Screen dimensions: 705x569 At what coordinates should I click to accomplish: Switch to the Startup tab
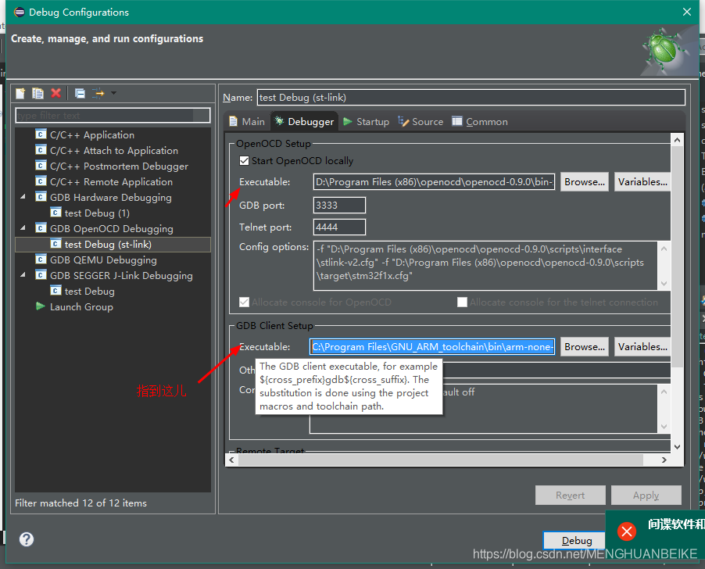tap(366, 122)
